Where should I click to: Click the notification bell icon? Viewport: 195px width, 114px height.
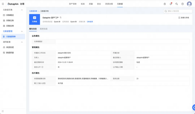[x=171, y=4]
